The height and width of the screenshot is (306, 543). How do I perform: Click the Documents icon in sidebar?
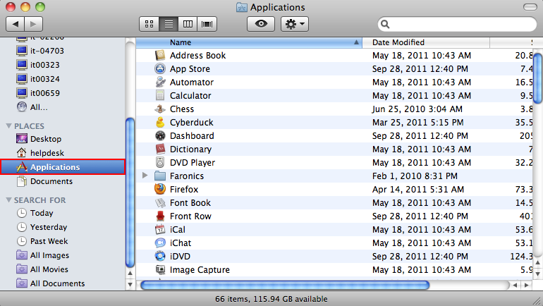tap(21, 181)
